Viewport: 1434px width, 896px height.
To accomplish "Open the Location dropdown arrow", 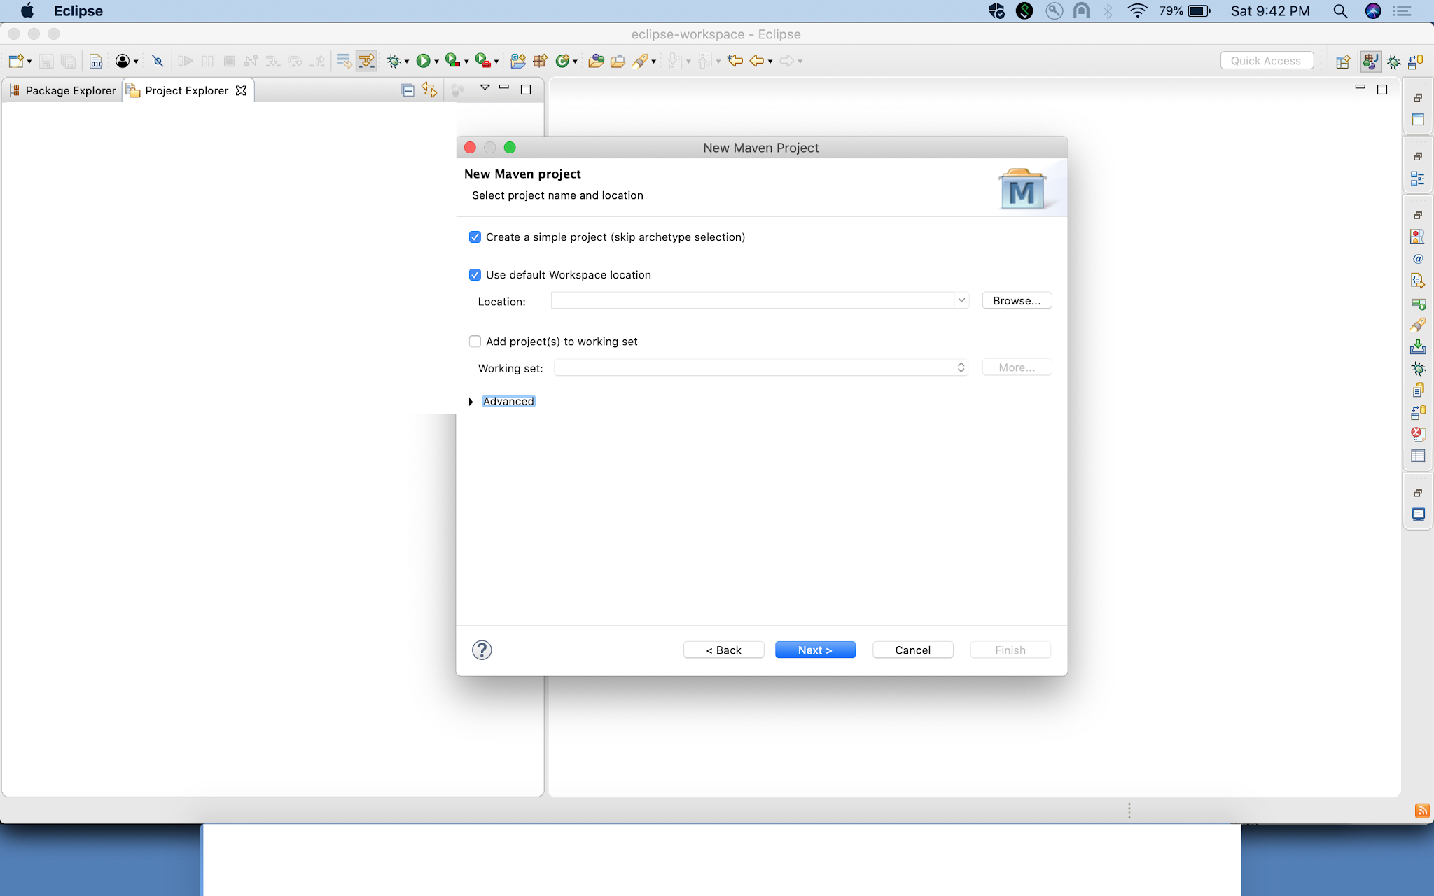I will 962,300.
